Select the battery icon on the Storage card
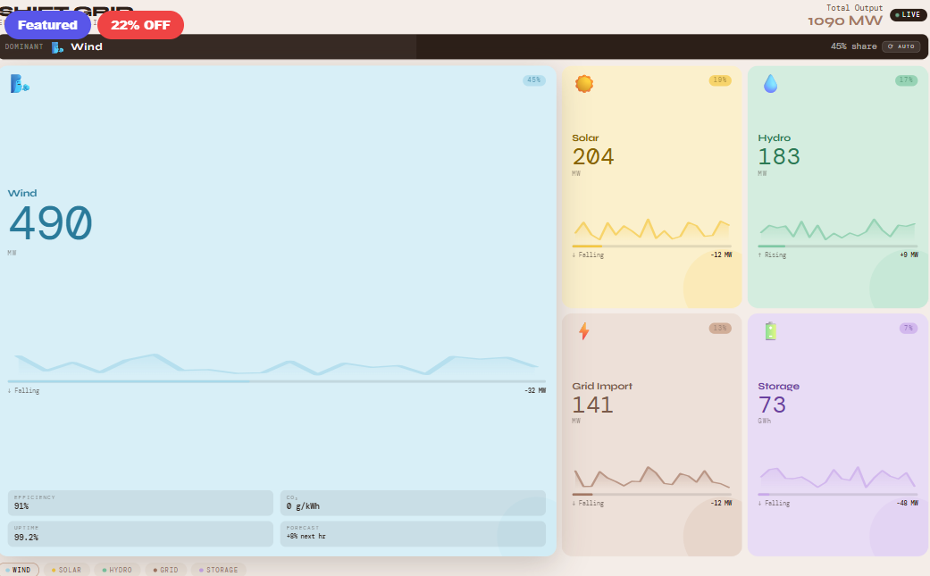This screenshot has width=930, height=576. (x=769, y=329)
